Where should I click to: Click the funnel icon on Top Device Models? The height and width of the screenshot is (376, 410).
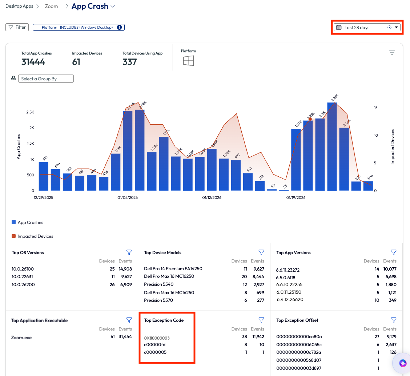261,252
